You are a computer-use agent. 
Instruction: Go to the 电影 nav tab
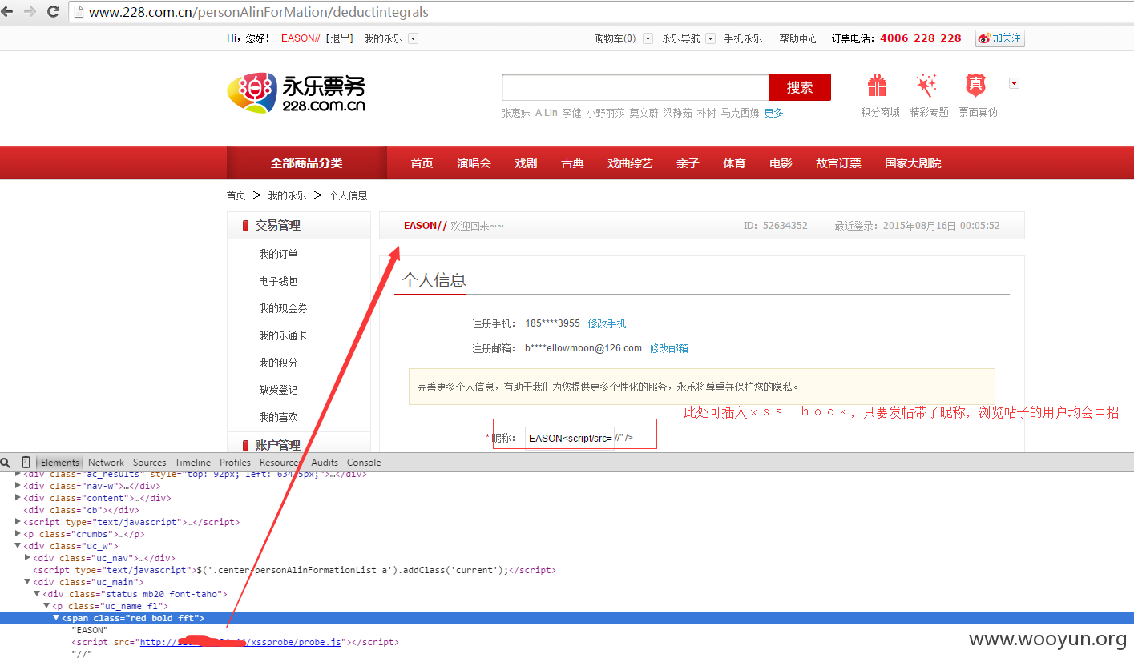[x=781, y=163]
